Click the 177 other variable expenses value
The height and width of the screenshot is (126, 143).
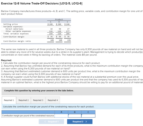(68, 31)
